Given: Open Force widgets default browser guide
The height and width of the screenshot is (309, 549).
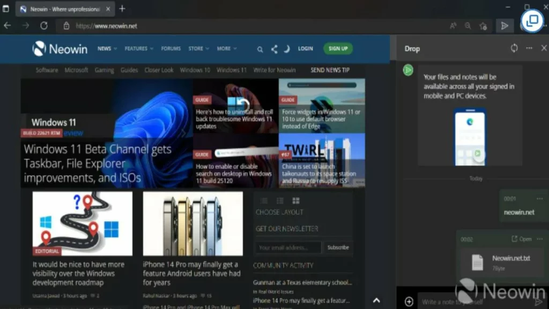Looking at the screenshot, I should [321, 119].
